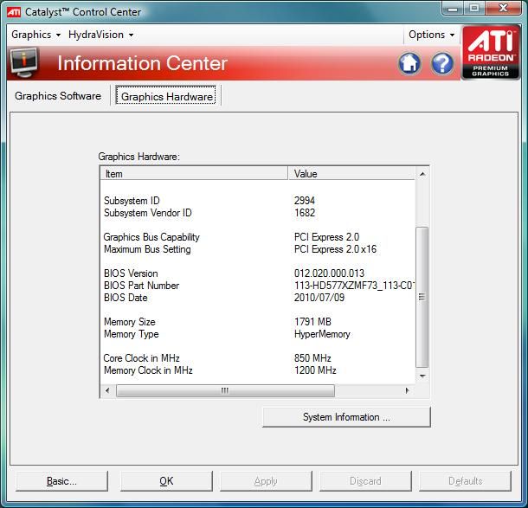This screenshot has height=508, width=528.
Task: Click the OK button
Action: click(166, 481)
